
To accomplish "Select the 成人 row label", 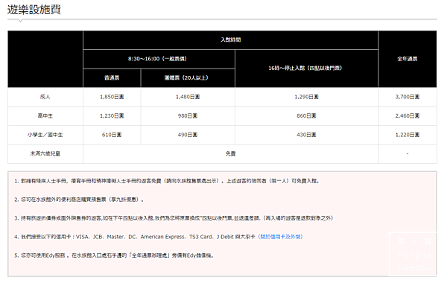I will click(x=45, y=97).
